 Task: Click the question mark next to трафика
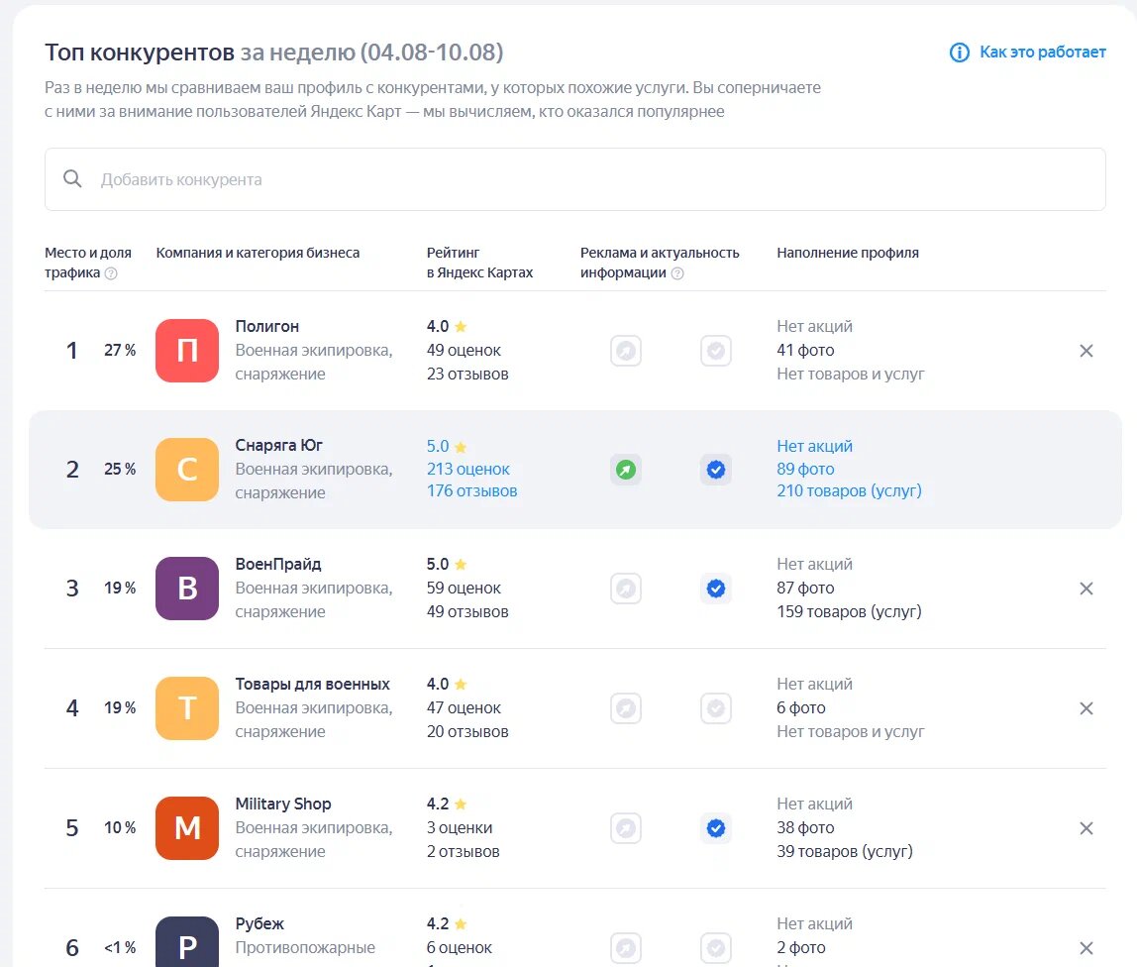111,273
